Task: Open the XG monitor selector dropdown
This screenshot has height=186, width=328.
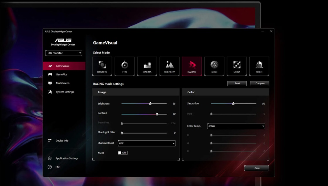Action: [x=64, y=53]
